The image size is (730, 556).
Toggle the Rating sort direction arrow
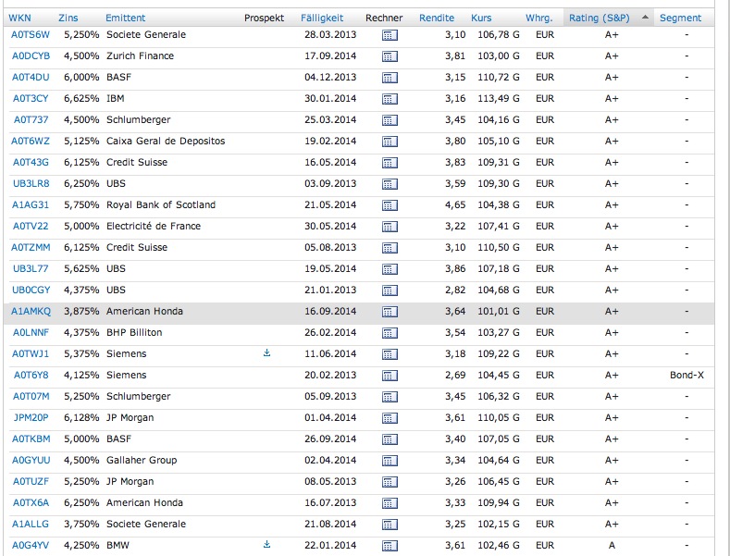645,18
